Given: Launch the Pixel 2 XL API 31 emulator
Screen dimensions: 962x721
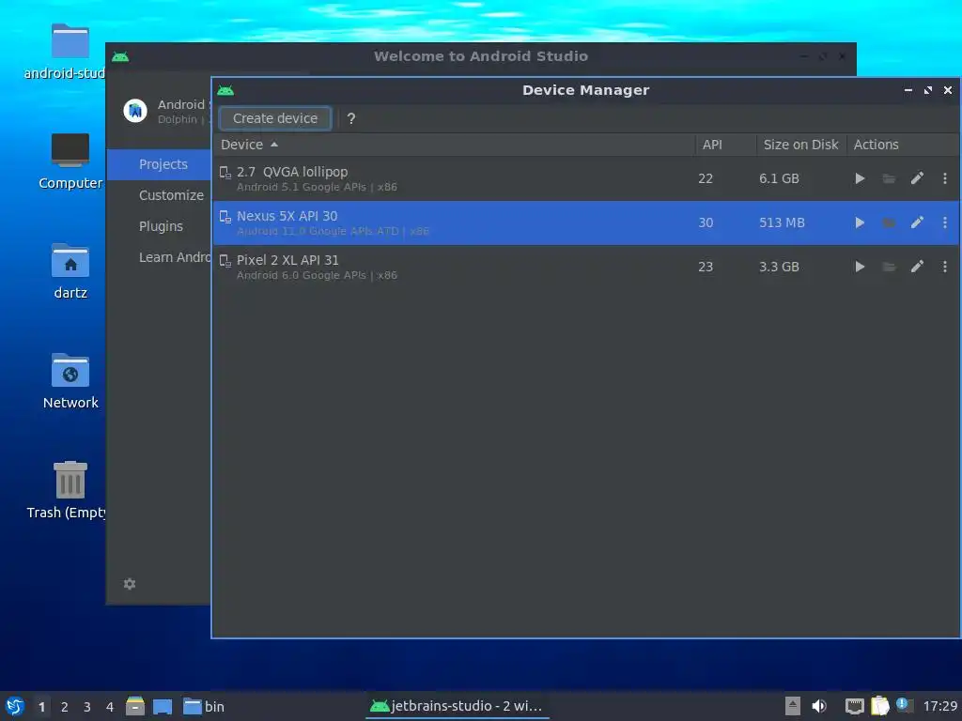Looking at the screenshot, I should (x=860, y=267).
